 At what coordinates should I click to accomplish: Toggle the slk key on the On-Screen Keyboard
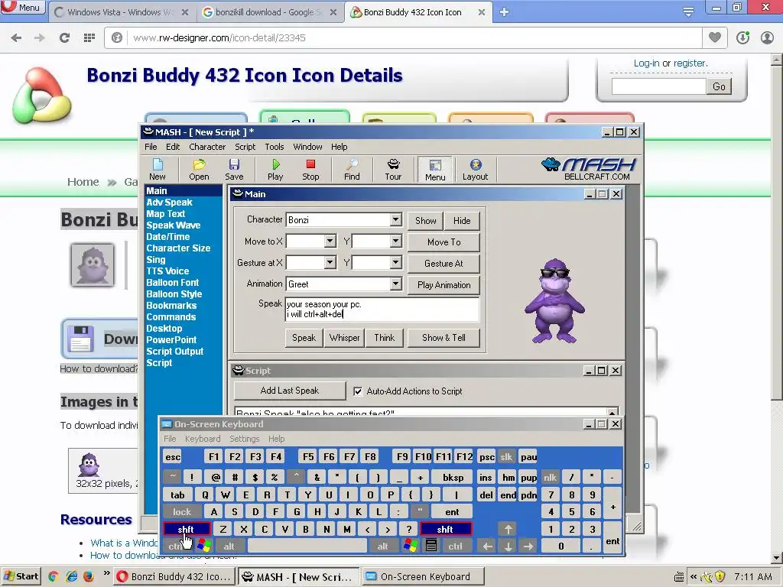point(506,457)
